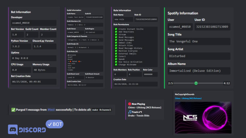Click the Guild Region value US Central
Screen dimensions: 246x138
pos(94,32)
